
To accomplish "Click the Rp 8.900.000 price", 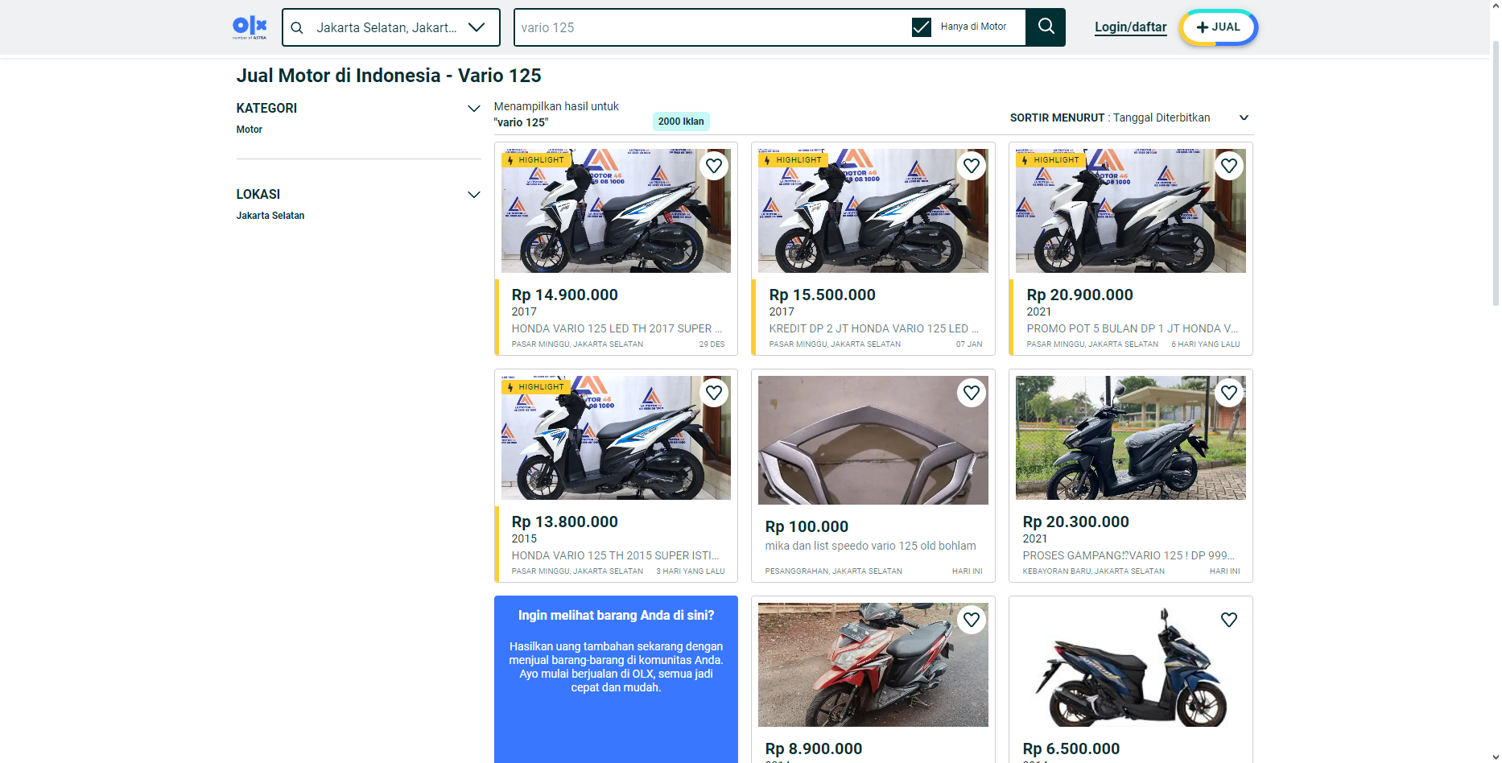I will (814, 749).
